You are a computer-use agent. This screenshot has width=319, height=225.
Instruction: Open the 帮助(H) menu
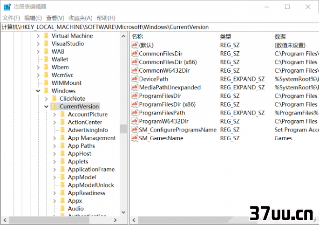click(106, 18)
